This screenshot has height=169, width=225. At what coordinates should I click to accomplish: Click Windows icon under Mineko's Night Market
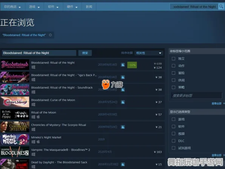[x=33, y=142]
